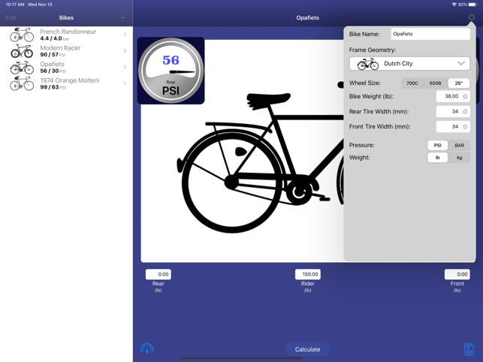This screenshot has width=483, height=362.
Task: Clear the Front Tire Width with its X icon
Action: [465, 127]
